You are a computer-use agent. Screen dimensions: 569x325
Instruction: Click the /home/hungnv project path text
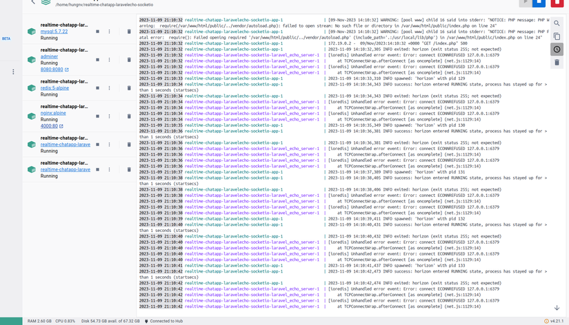pos(104,5)
